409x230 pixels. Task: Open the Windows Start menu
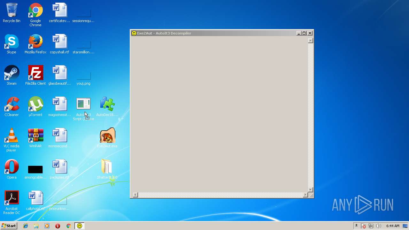(x=9, y=226)
